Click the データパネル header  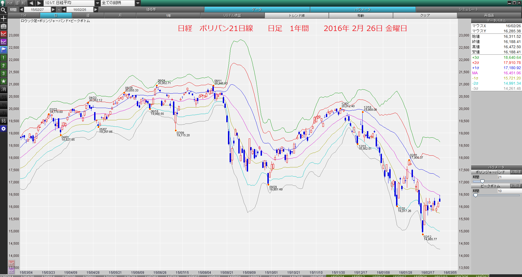496,21
